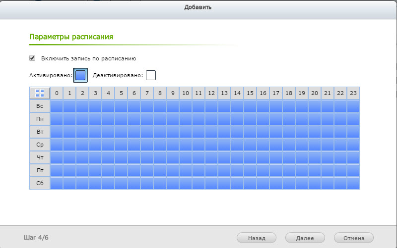Select the hour 21 column header
This screenshot has height=248, width=397.
[328, 93]
